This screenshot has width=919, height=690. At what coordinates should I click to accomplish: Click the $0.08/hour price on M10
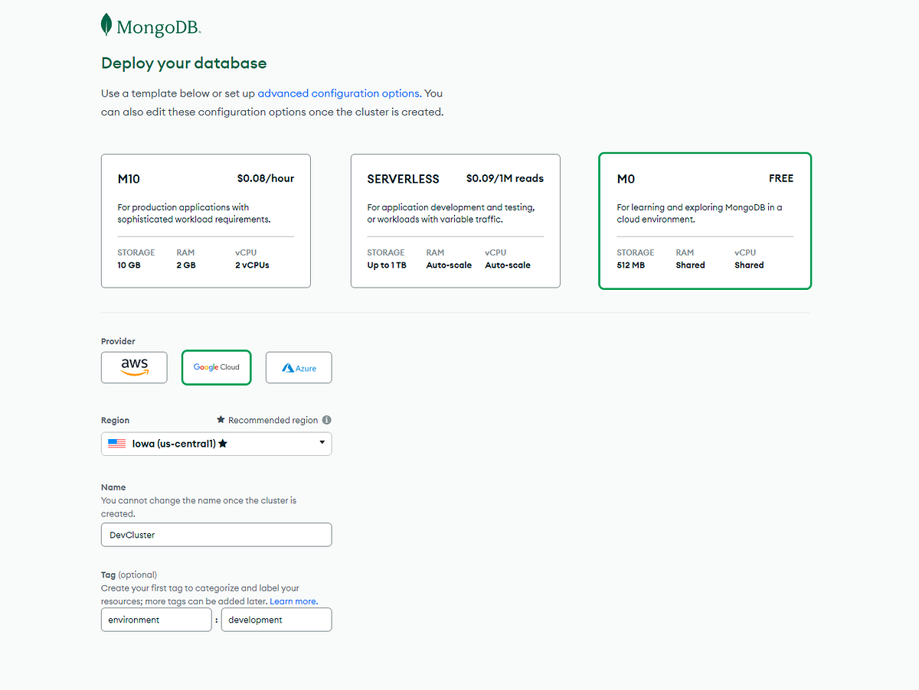[x=266, y=178]
